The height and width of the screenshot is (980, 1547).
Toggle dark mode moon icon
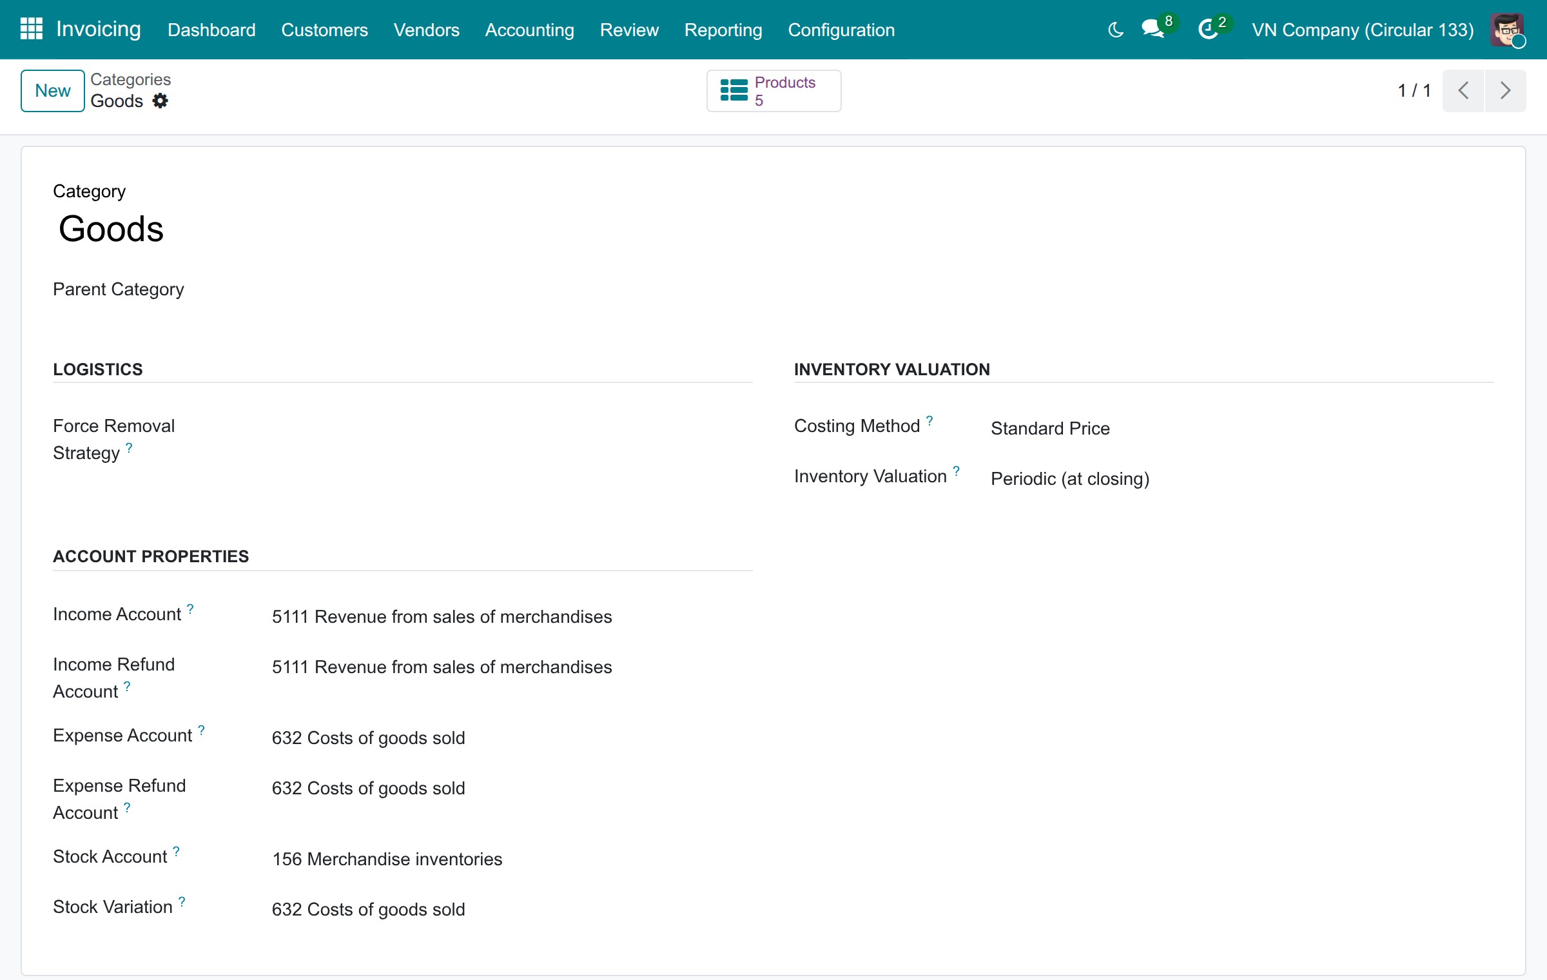pyautogui.click(x=1116, y=30)
